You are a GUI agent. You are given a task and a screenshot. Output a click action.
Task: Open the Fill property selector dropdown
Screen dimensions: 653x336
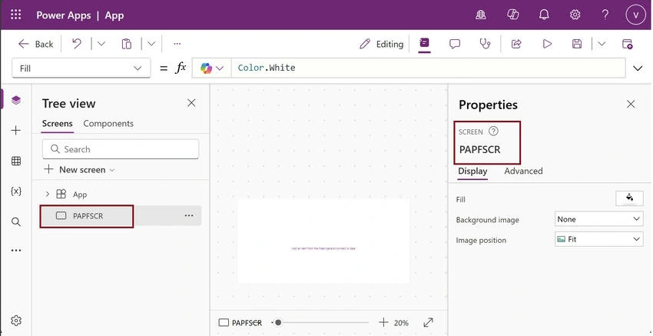click(81, 68)
